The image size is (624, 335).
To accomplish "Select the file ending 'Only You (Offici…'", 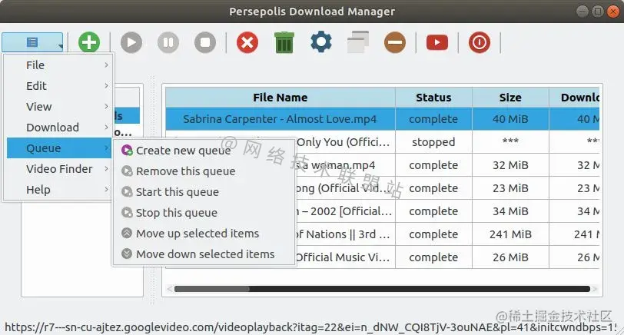I will (343, 142).
